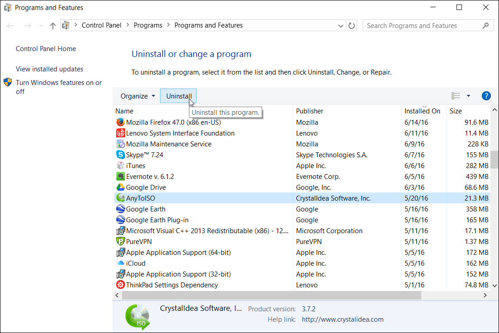
Task: Click Apple Application Support (32-bit) icon
Action: pyautogui.click(x=120, y=274)
